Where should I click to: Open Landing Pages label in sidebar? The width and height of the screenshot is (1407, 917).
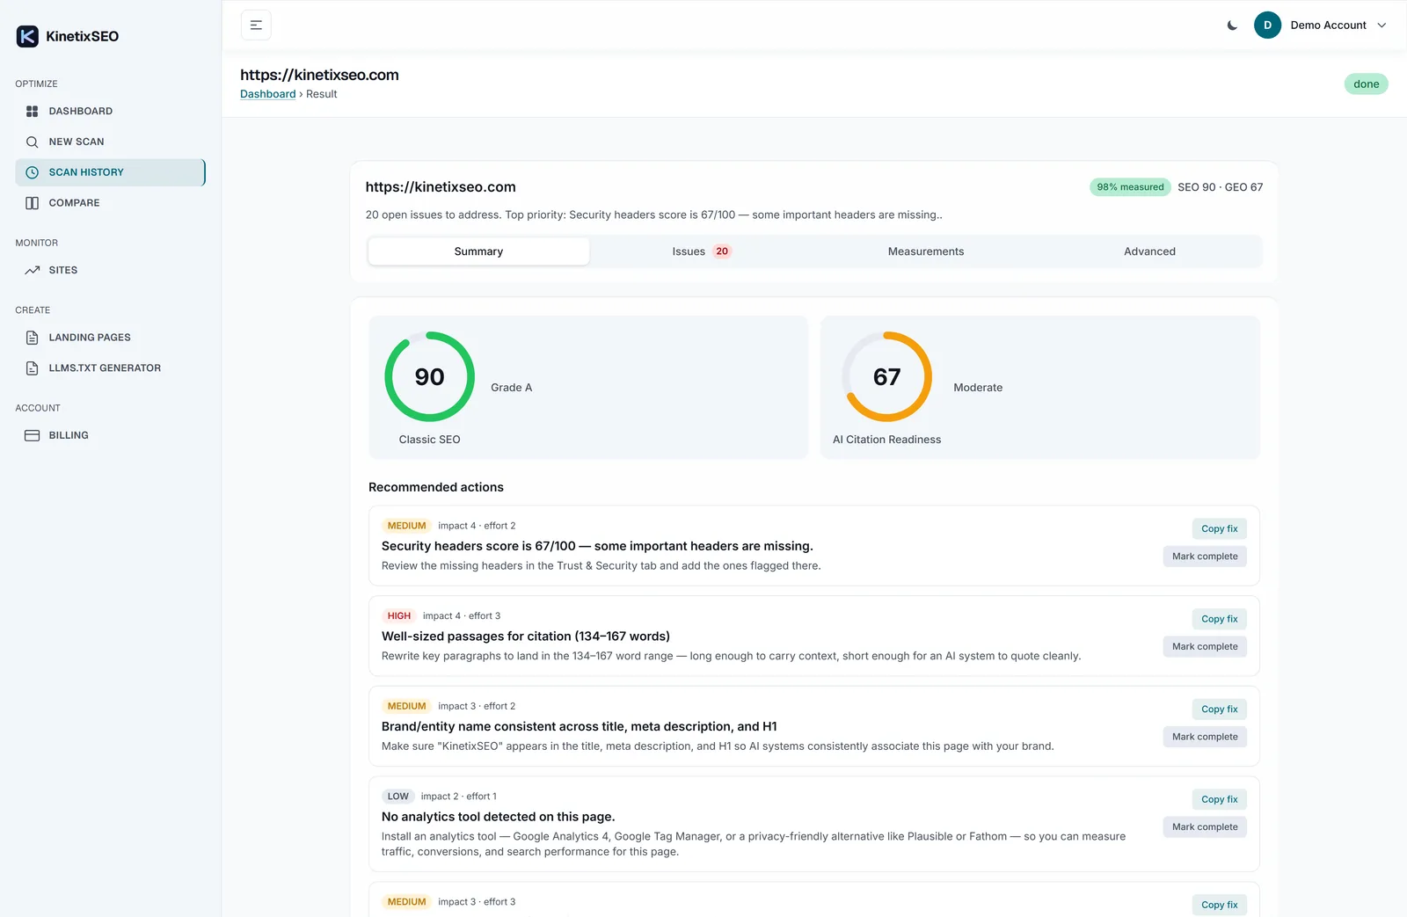[90, 338]
